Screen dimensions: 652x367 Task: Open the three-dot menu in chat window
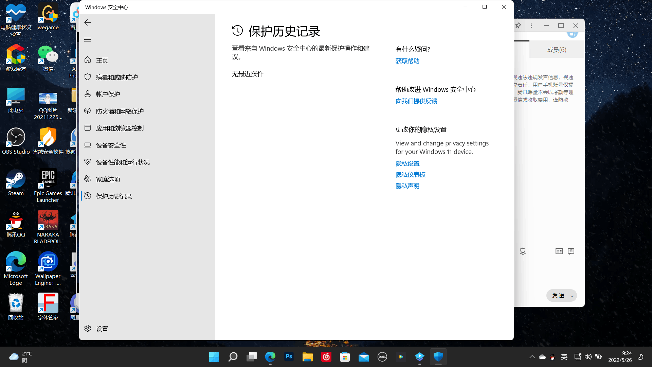[531, 25]
